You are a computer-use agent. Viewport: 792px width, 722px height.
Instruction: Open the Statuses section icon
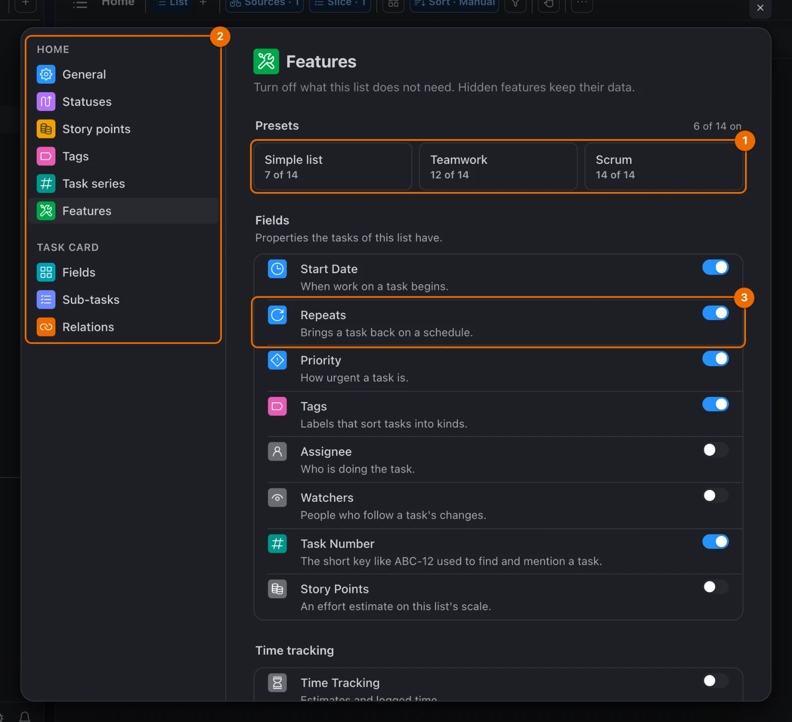46,101
